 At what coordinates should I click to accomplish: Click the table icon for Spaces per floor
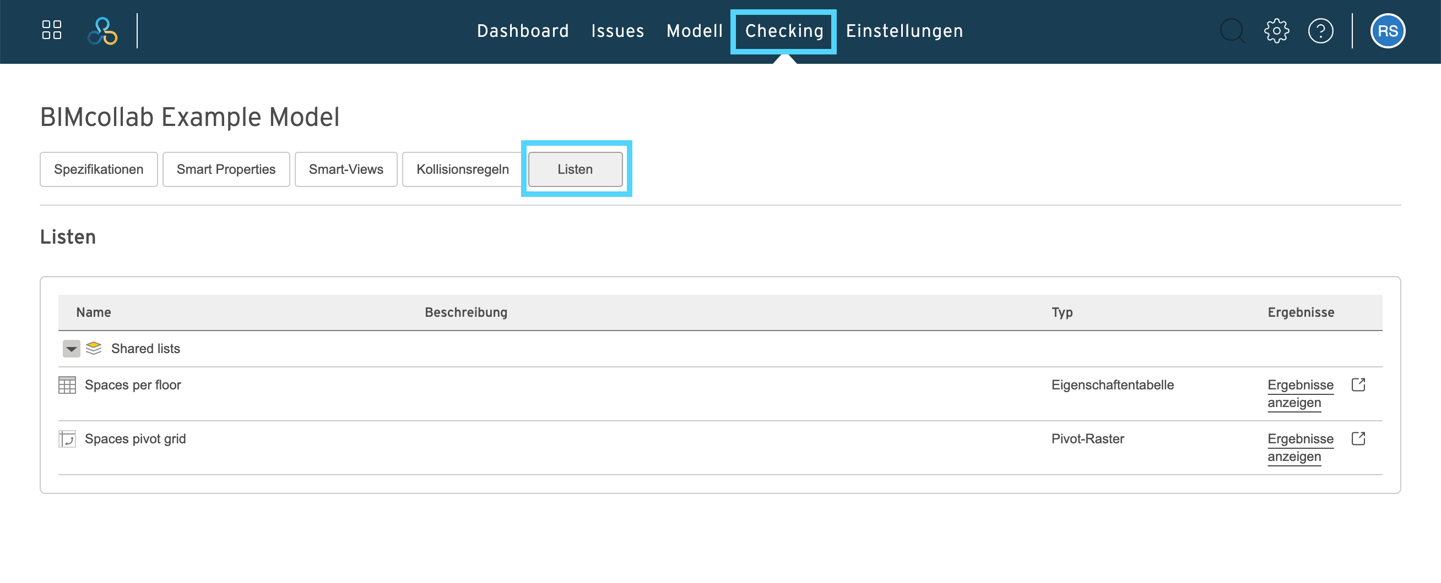(67, 385)
